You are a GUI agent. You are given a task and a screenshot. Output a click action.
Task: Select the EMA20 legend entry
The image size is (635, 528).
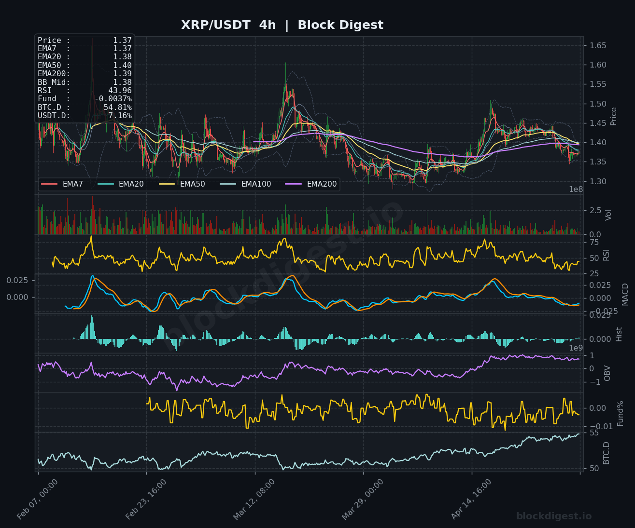121,184
